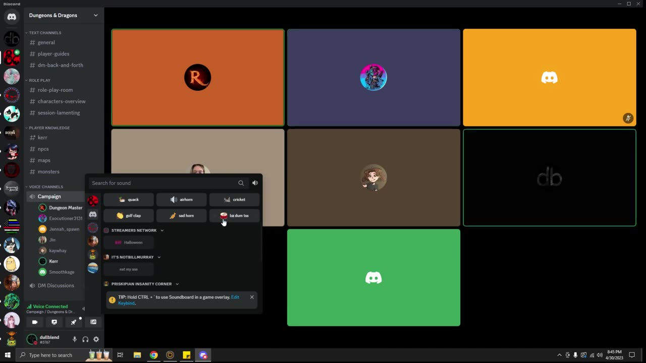
Task: Focus the black db user tile
Action: [x=550, y=177]
